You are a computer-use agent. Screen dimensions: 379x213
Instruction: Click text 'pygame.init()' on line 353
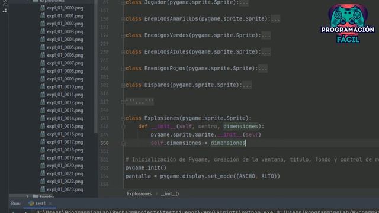tap(146, 168)
